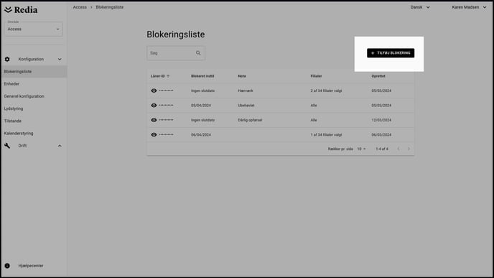Viewport: 494px width, 278px height.
Task: Select Blokeringsliste in sidebar
Action: (x=34, y=72)
